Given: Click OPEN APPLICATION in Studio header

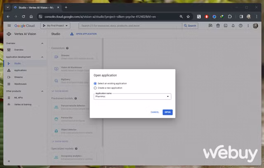Looking at the screenshot, I should [84, 34].
